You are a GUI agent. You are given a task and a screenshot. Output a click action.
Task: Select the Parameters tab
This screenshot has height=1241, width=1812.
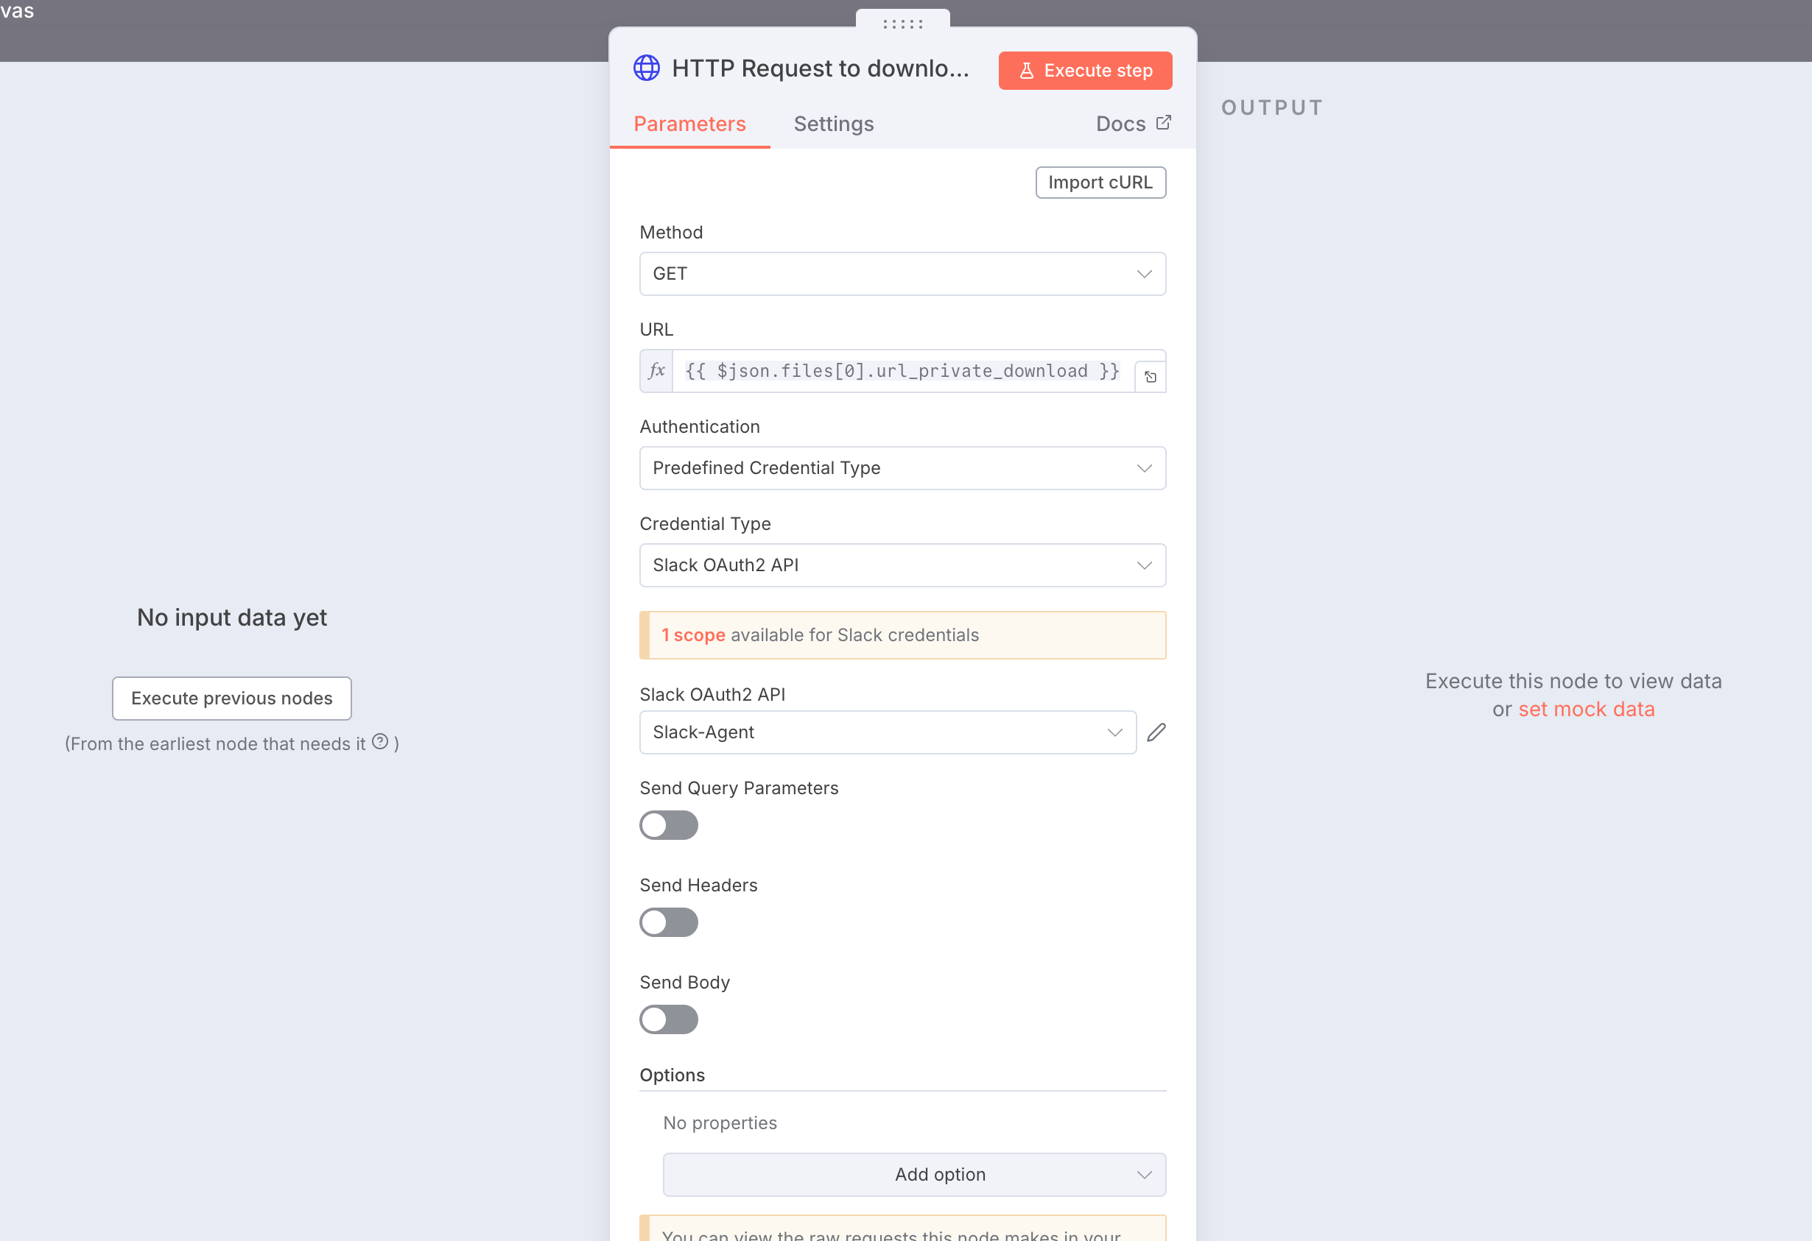[689, 124]
